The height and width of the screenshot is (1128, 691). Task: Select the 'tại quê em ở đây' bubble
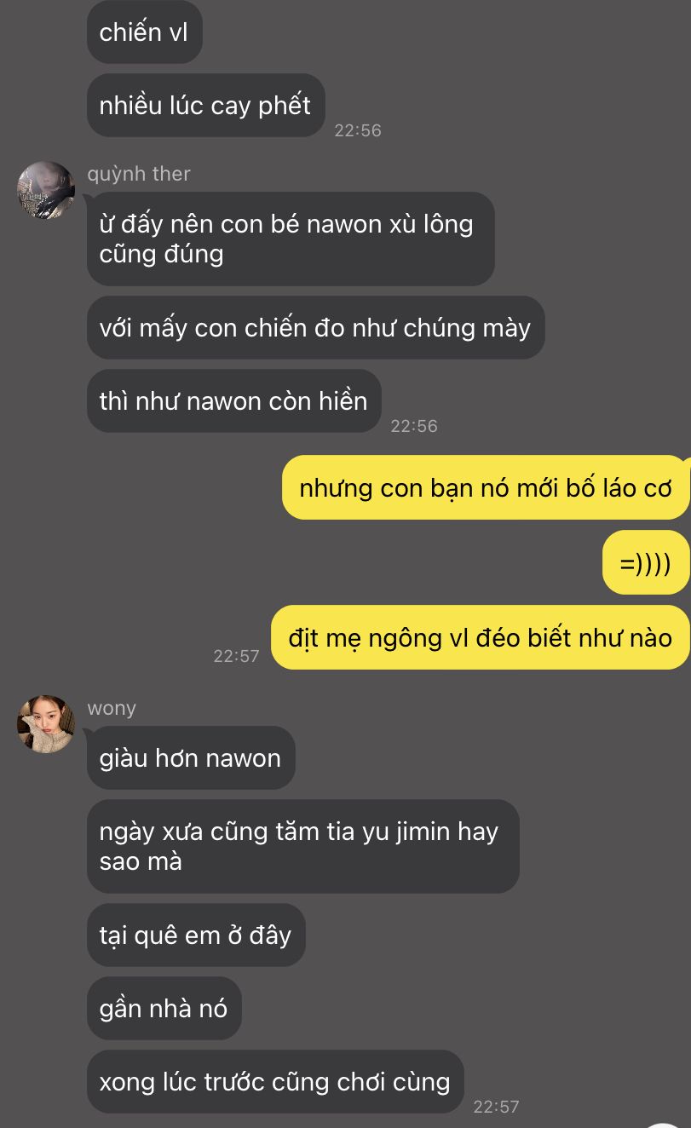click(x=196, y=935)
